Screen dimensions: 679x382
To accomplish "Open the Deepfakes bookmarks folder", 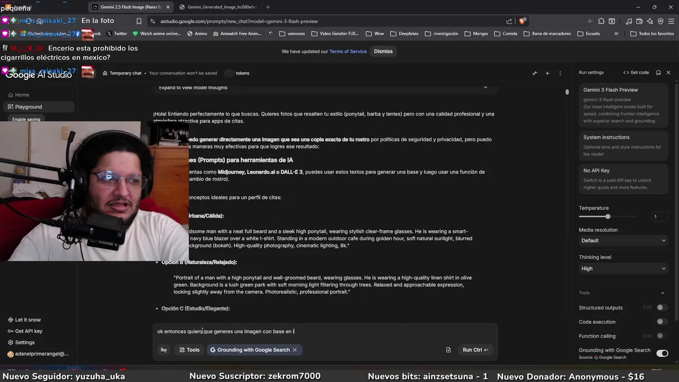I will coord(404,33).
